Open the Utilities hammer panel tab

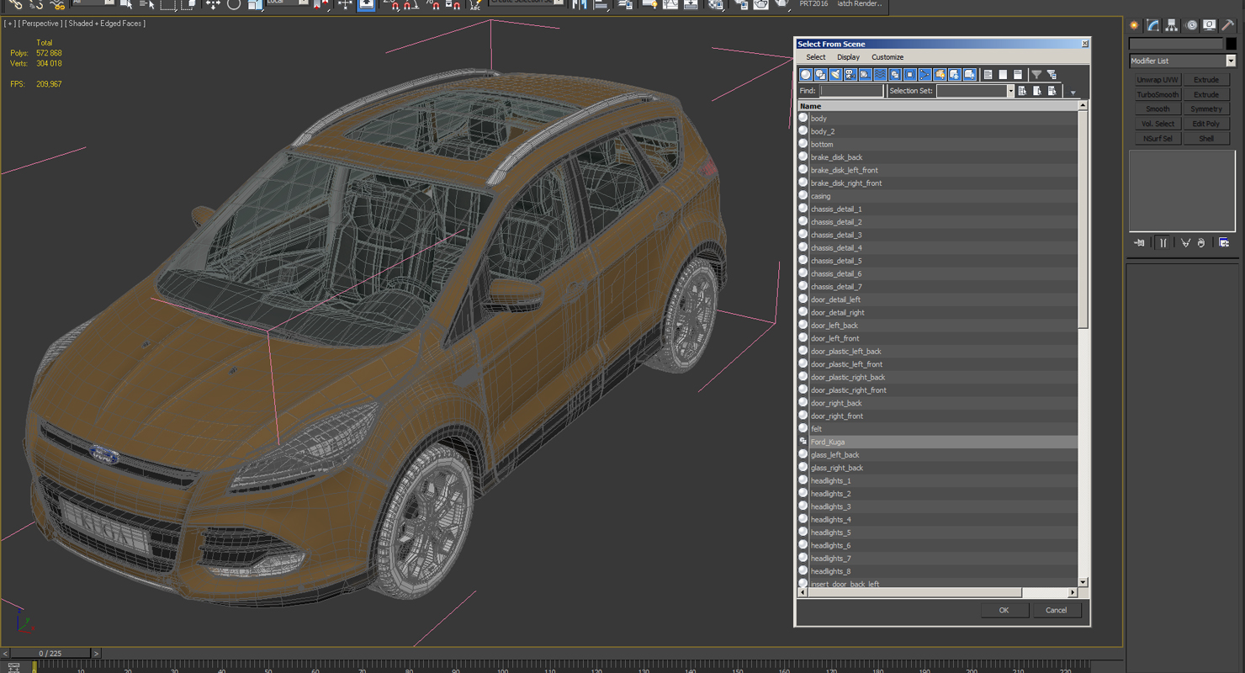[x=1229, y=25]
